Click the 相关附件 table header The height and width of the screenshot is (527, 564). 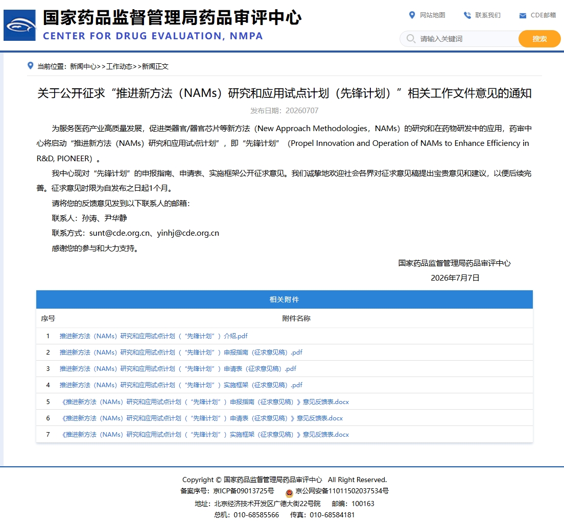click(x=284, y=299)
